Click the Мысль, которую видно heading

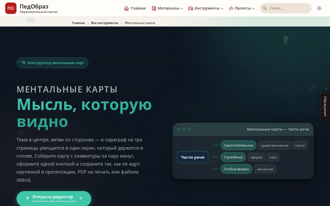(84, 113)
